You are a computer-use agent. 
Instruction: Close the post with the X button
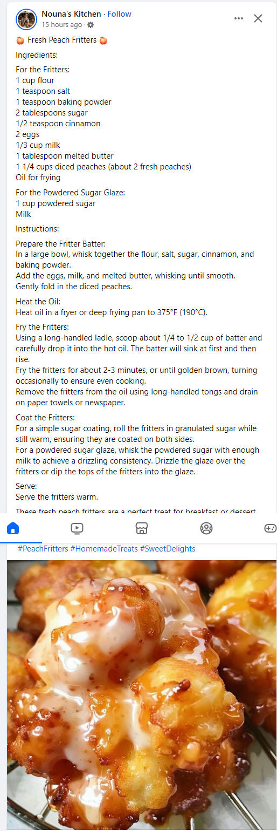coord(258,18)
